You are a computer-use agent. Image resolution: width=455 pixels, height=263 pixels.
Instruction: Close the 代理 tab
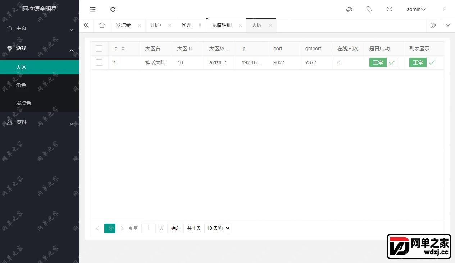click(200, 25)
